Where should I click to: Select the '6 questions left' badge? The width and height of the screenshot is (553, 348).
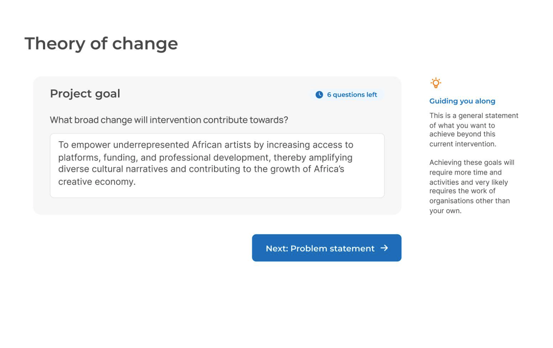pyautogui.click(x=347, y=95)
